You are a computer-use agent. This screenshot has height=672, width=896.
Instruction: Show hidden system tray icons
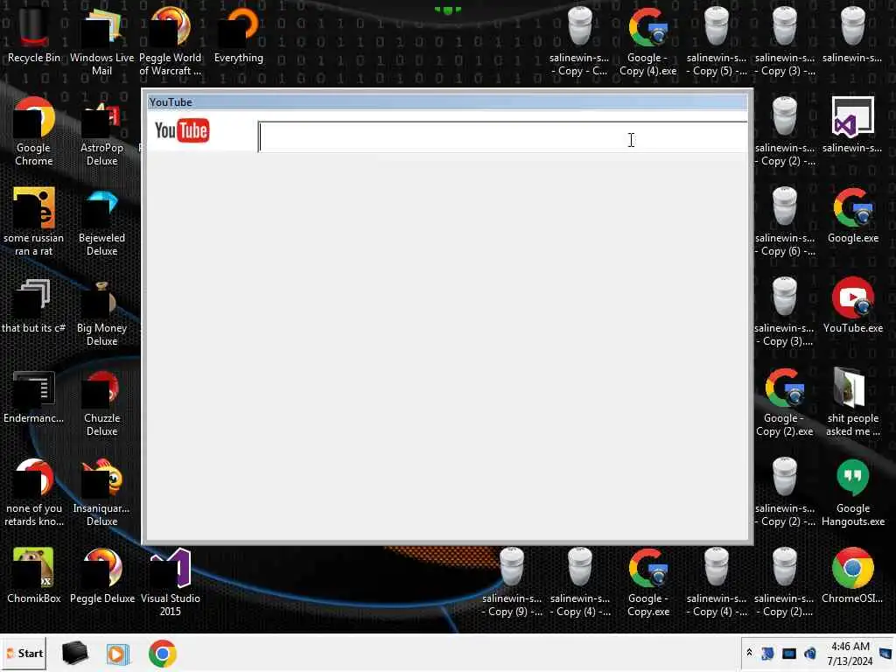(x=749, y=653)
